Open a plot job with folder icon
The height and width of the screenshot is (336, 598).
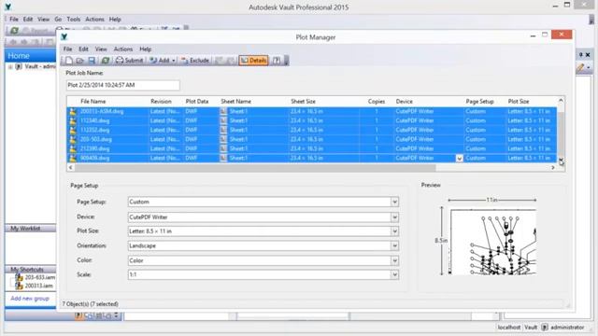pos(80,61)
